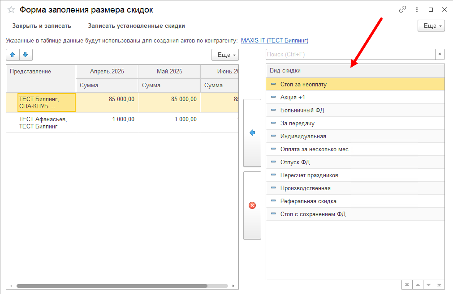The height and width of the screenshot is (294, 453).
Task: Select discount type Стоп с сохранением ФД
Action: (355, 214)
